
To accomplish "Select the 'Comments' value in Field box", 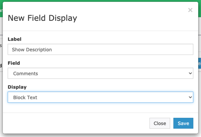I will pos(25,73).
